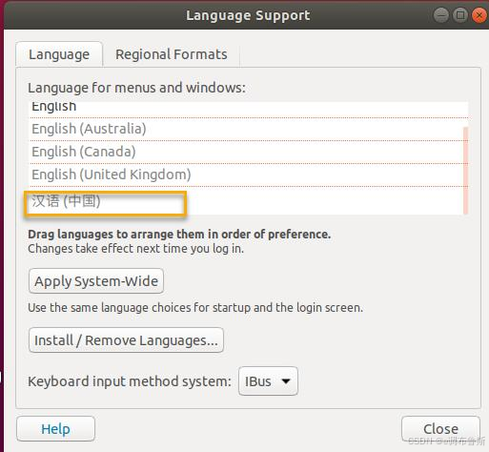This screenshot has height=452, width=489.
Task: Click the Language for menus and windows label
Action: pos(136,88)
